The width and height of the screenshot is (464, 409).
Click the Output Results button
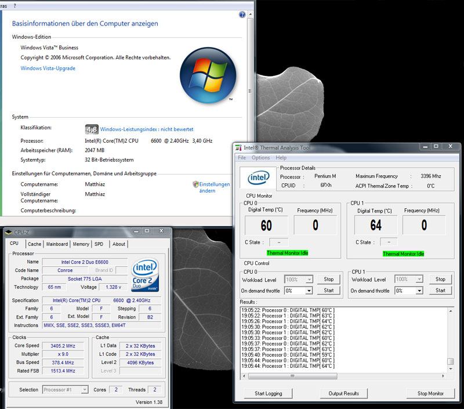[x=343, y=393]
